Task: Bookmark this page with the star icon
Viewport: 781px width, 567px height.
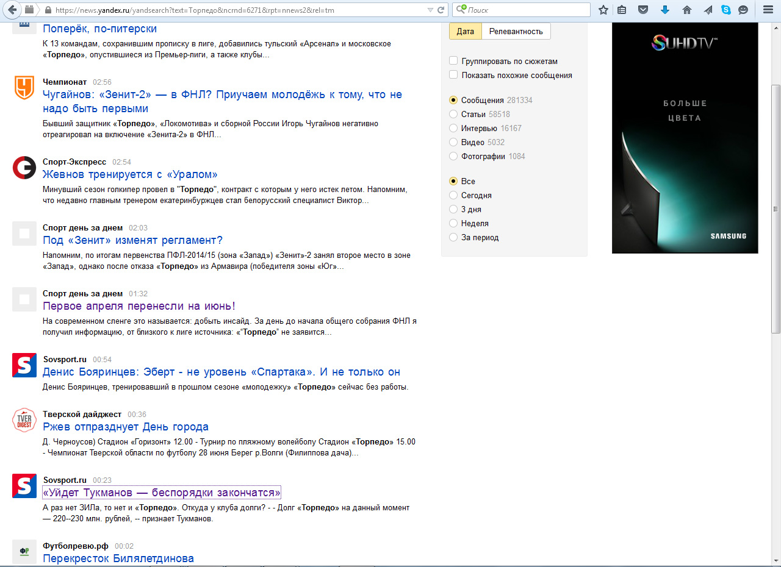Action: (x=603, y=10)
